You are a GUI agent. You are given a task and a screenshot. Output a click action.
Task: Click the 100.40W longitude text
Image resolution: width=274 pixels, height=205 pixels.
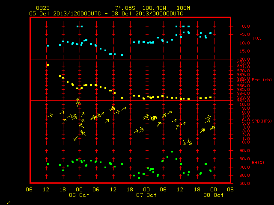154,8
